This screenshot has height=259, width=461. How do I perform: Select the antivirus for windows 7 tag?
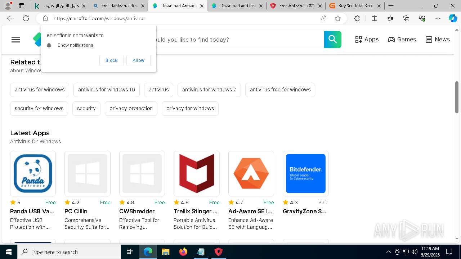(x=209, y=90)
